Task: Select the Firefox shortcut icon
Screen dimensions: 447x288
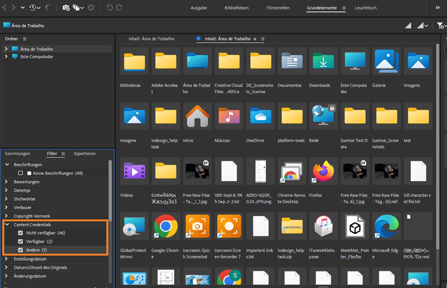Action: (x=323, y=171)
